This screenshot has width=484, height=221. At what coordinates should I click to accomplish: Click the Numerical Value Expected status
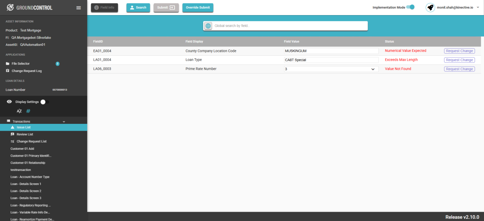coord(405,51)
